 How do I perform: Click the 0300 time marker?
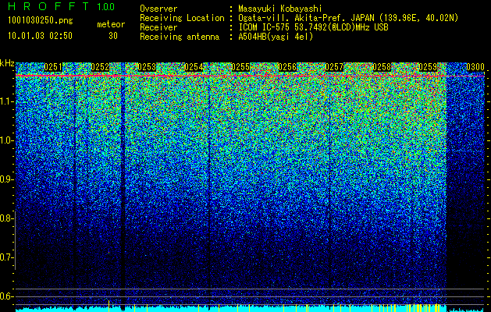click(x=475, y=67)
